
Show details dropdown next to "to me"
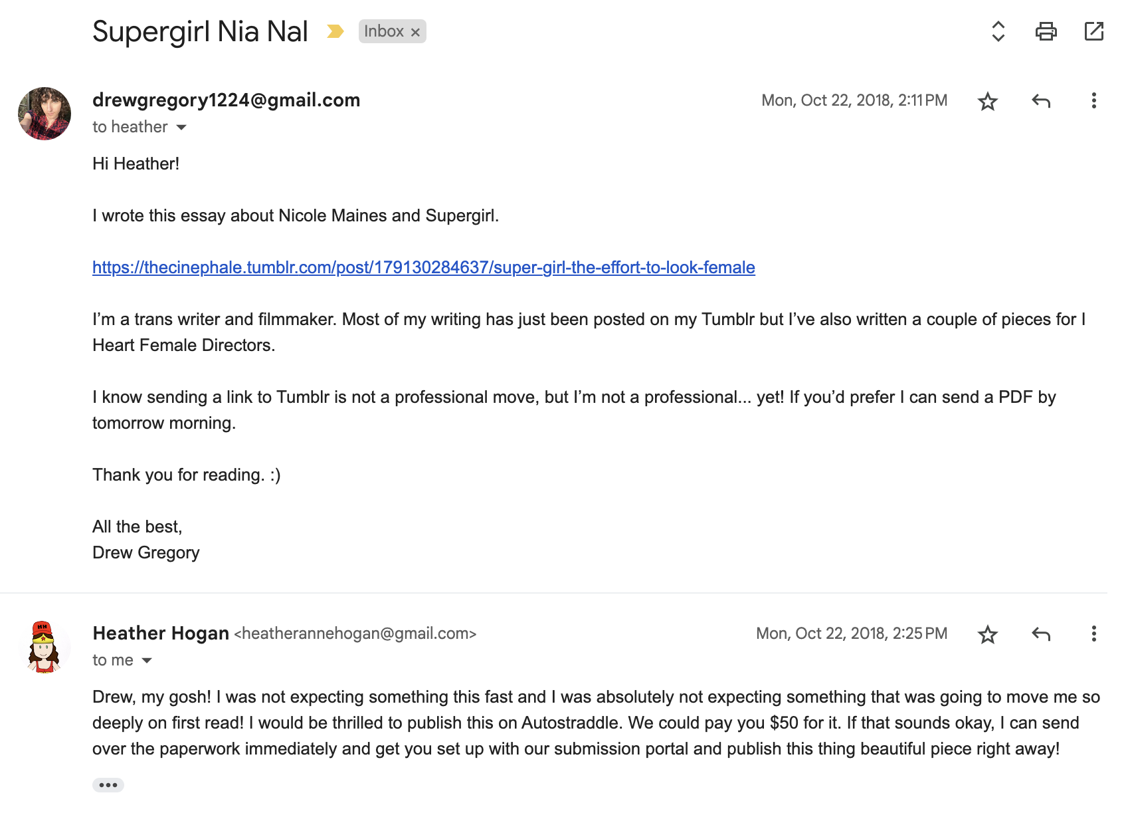[147, 660]
